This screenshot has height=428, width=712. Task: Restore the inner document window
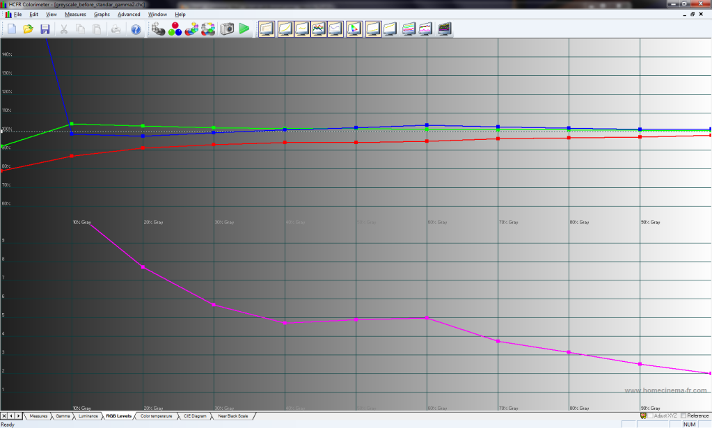click(693, 15)
